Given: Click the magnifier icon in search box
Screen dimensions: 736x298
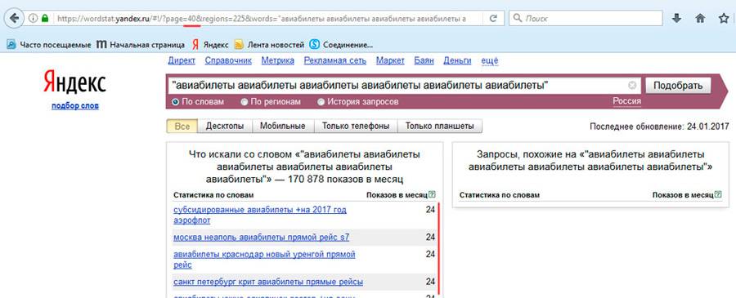Looking at the screenshot, I should [518, 18].
